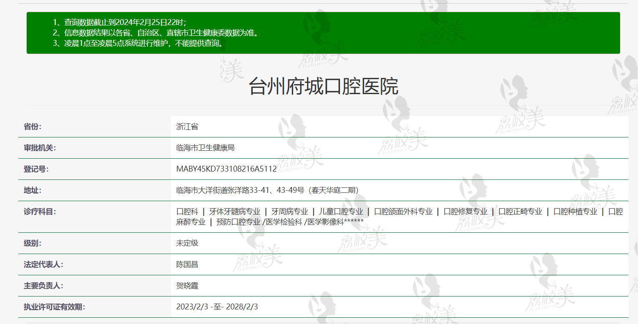The image size is (638, 324).
Task: Click the 级别 label
Action: 33,243
